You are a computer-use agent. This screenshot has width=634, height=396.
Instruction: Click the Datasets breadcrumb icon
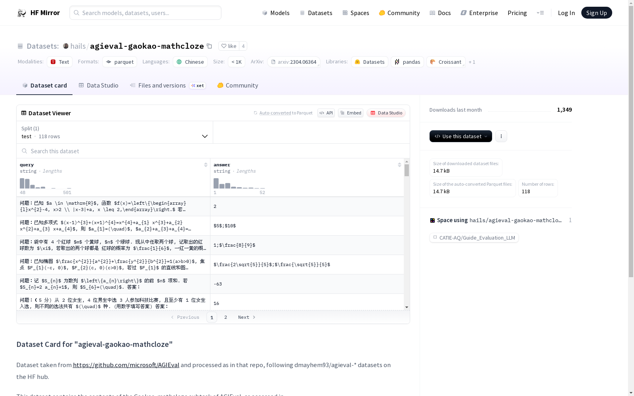click(x=20, y=46)
